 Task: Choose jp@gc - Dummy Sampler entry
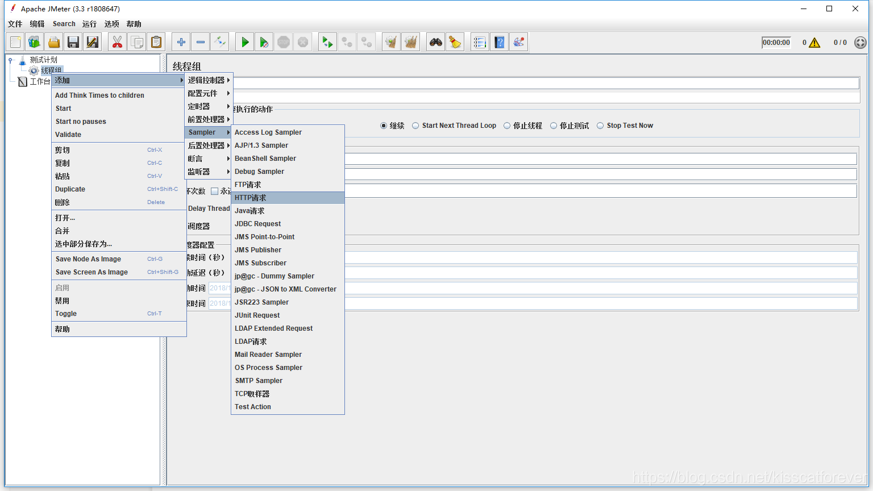[288, 276]
